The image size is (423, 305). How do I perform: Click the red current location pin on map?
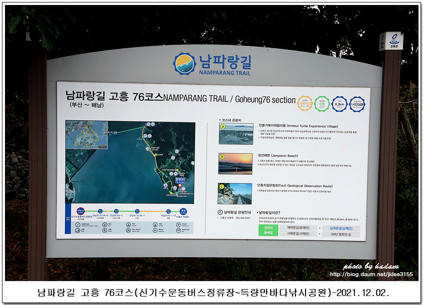(x=180, y=186)
